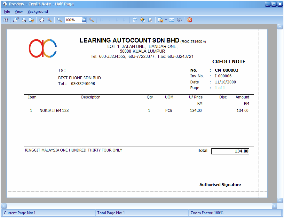The height and width of the screenshot is (218, 284).
Task: Click the vertical scrollbar up arrow
Action: coord(280,27)
